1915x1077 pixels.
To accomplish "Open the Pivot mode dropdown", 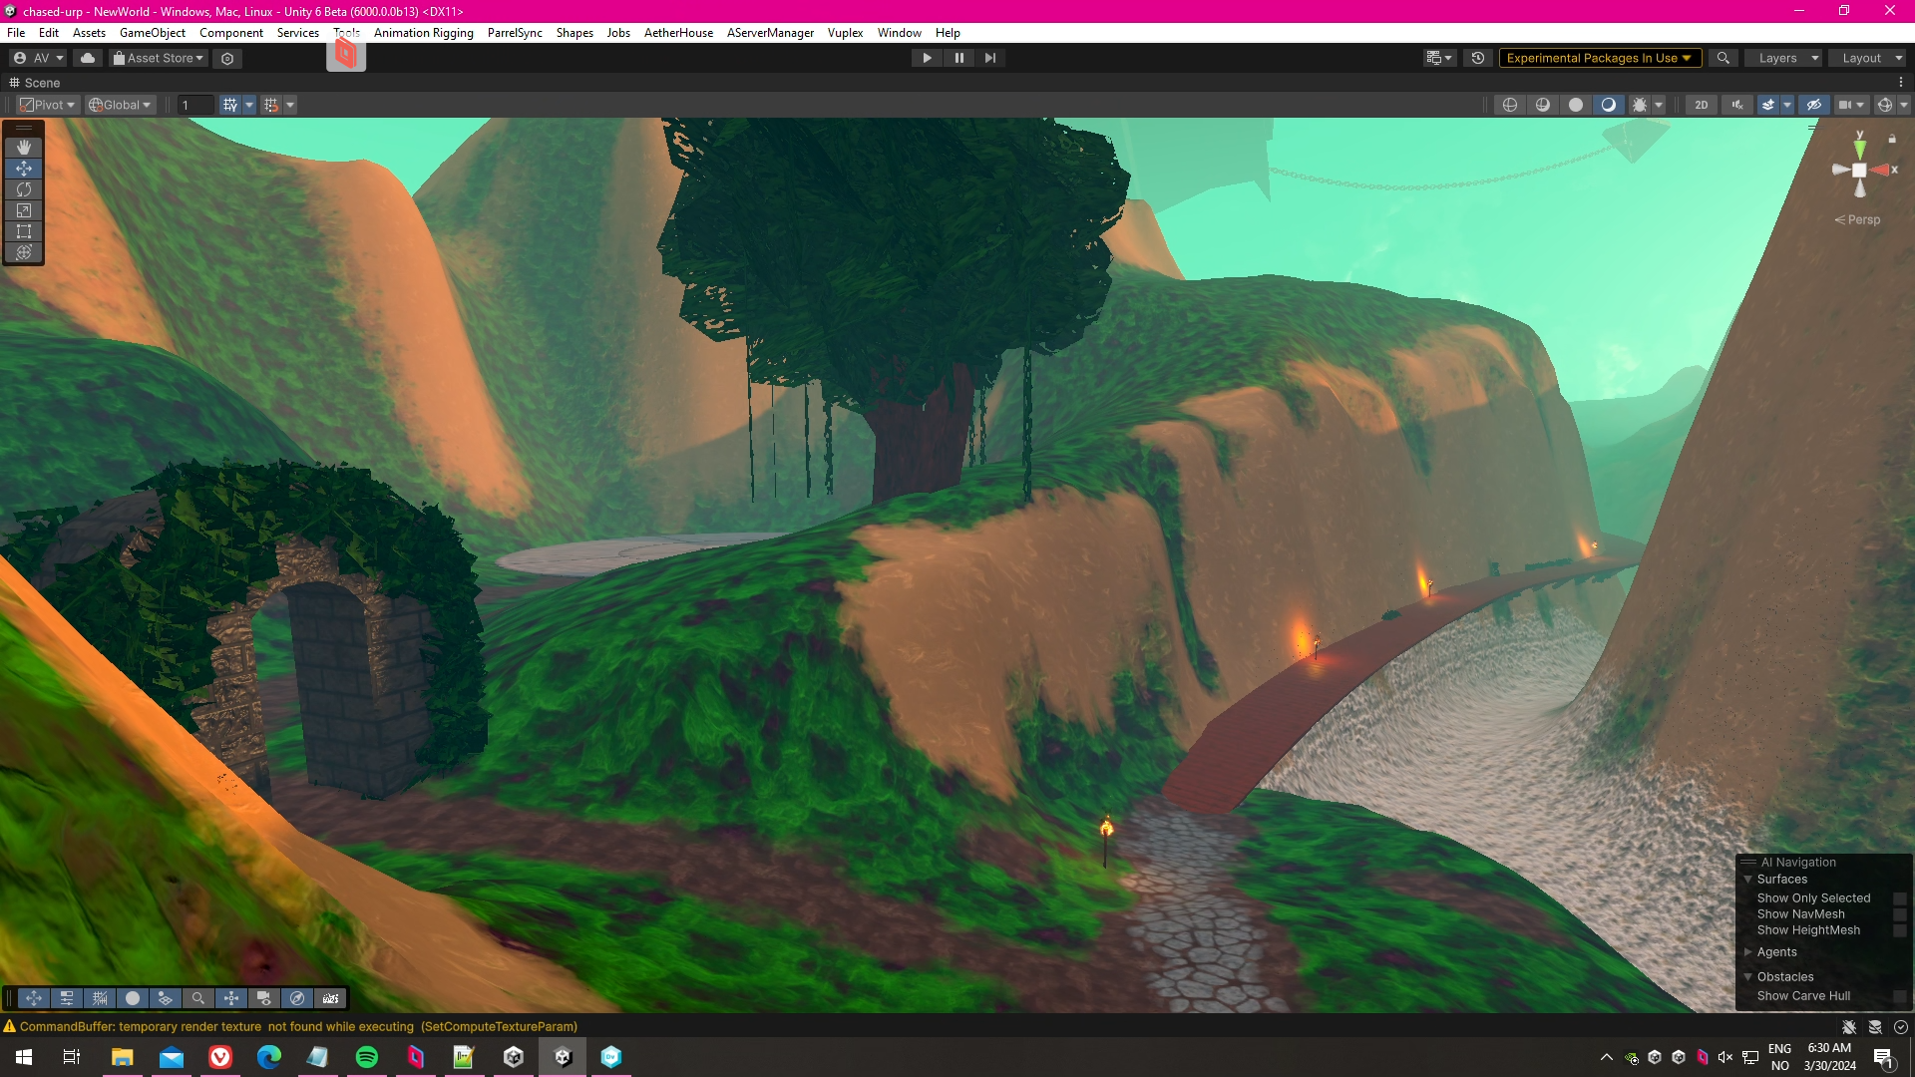I will pos(48,105).
